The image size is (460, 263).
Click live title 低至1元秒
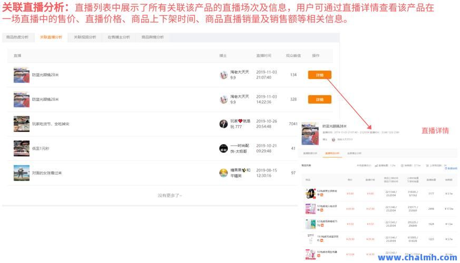point(41,148)
